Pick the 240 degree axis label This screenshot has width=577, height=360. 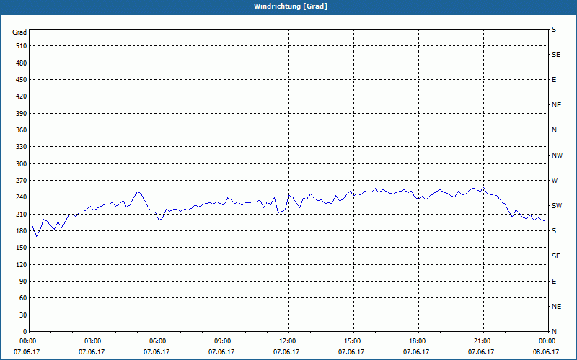click(x=22, y=197)
